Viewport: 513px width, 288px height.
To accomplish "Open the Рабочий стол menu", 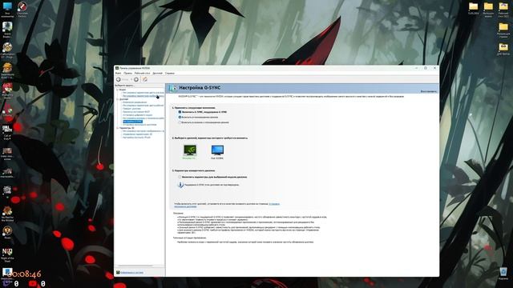I will [x=143, y=73].
